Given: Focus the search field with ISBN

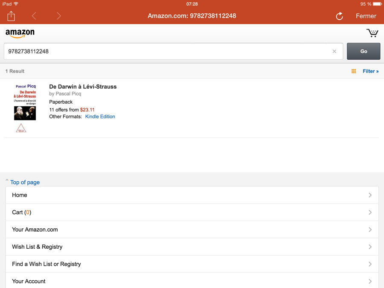Looking at the screenshot, I should pos(173,51).
